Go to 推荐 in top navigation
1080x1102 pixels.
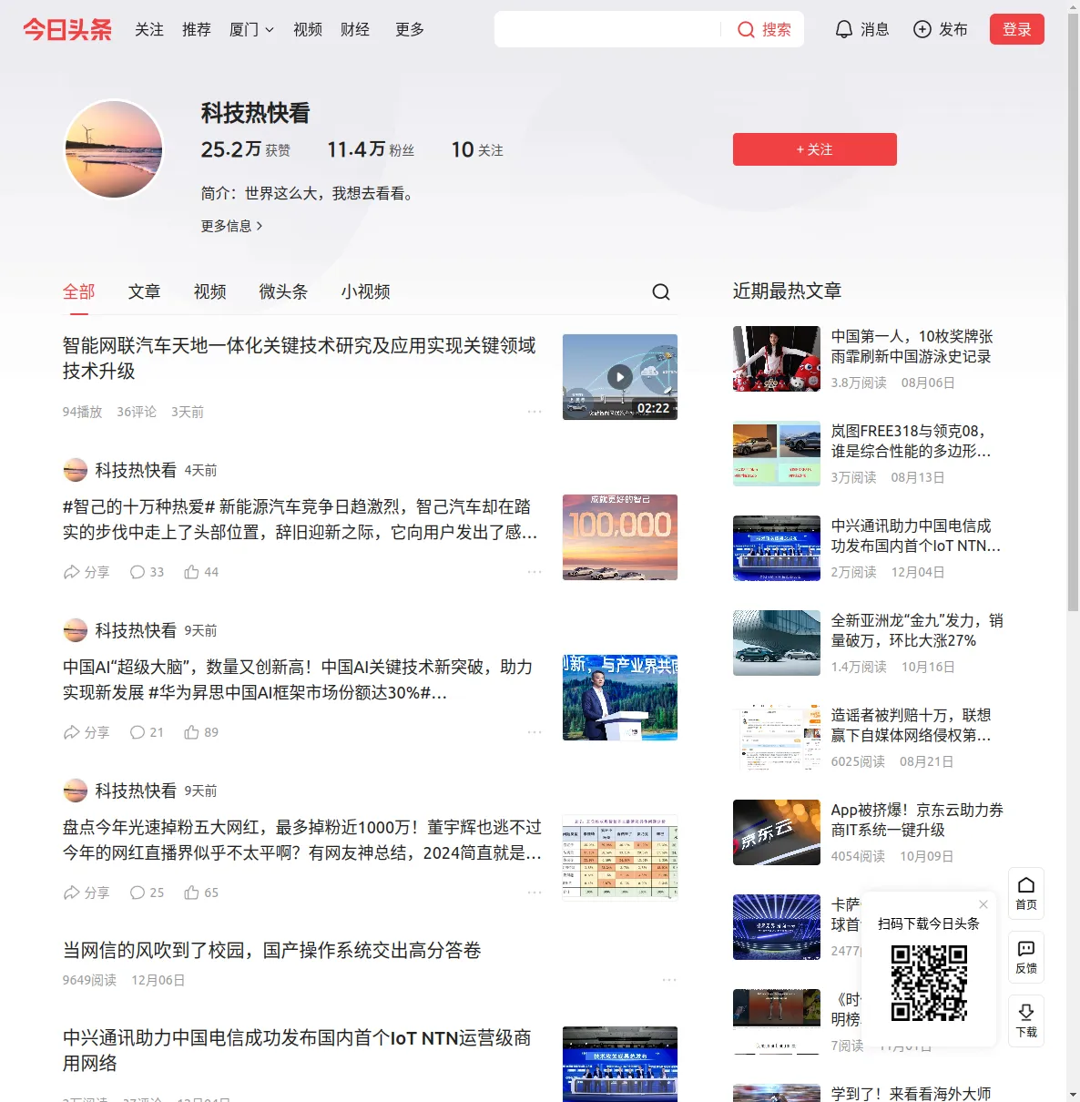point(197,29)
